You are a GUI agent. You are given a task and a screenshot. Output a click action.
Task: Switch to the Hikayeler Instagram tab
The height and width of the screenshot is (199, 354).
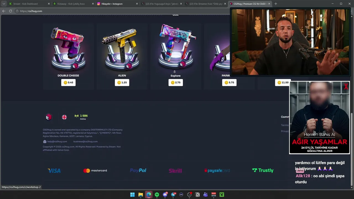(x=117, y=4)
